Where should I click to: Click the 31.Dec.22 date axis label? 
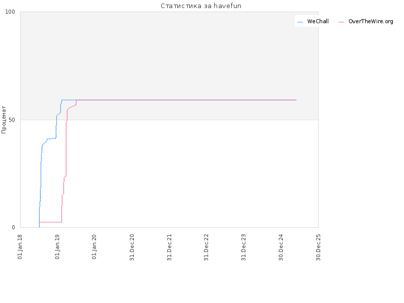pos(206,247)
